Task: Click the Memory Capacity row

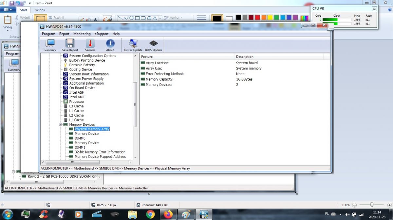Action: click(234, 79)
